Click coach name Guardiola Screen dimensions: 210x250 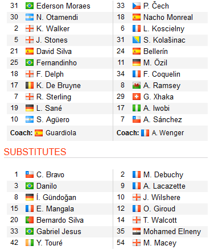click(61, 133)
